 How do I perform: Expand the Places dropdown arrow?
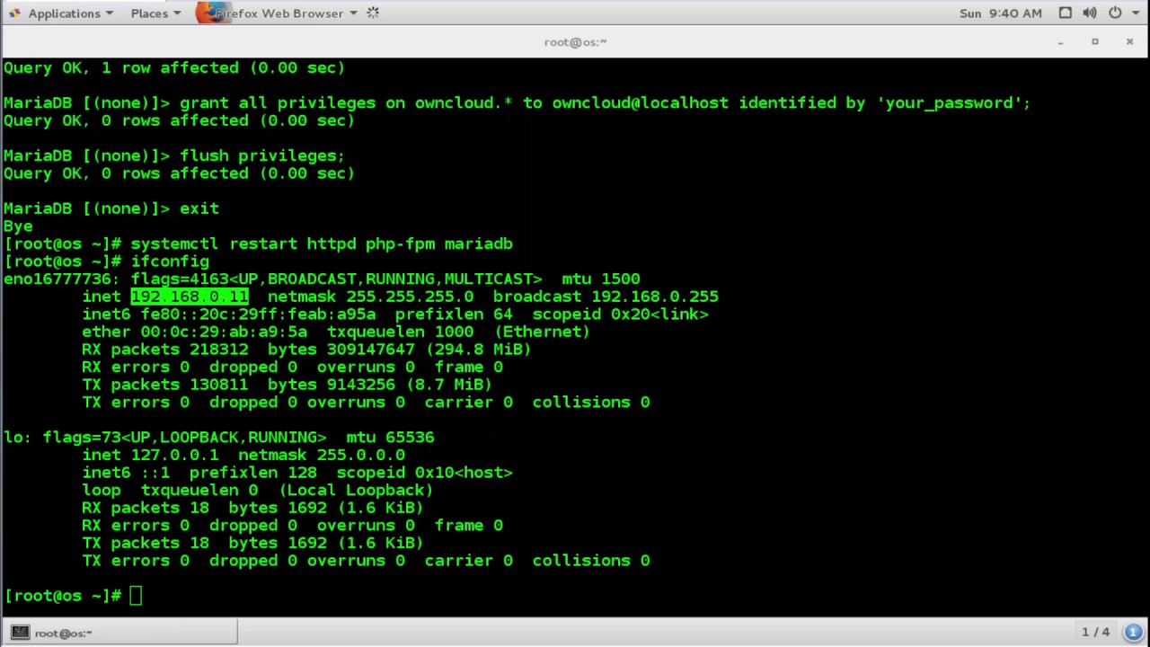tap(176, 13)
